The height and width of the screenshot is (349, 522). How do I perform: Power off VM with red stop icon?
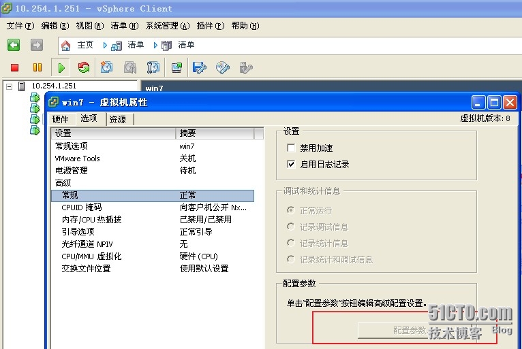(x=14, y=68)
